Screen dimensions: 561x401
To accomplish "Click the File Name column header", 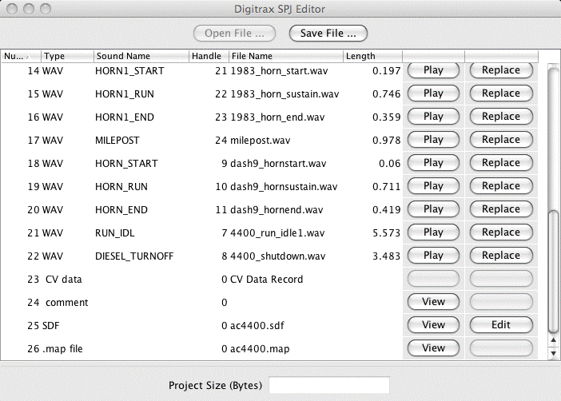I will coord(285,57).
